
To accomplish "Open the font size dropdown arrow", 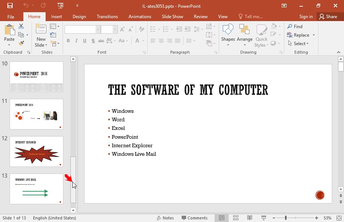I will (115, 29).
